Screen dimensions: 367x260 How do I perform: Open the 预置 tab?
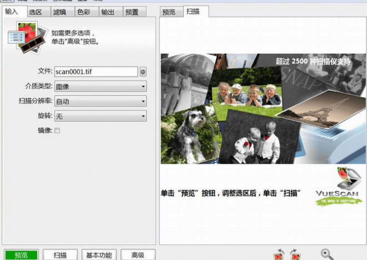[x=132, y=11]
